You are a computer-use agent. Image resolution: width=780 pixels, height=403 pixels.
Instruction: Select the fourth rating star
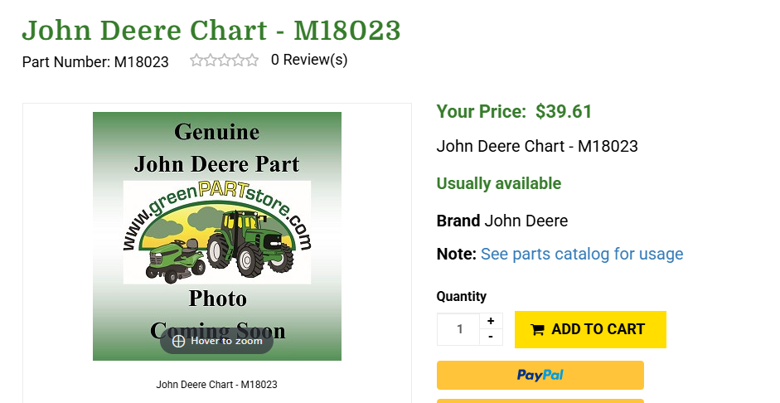pos(238,60)
